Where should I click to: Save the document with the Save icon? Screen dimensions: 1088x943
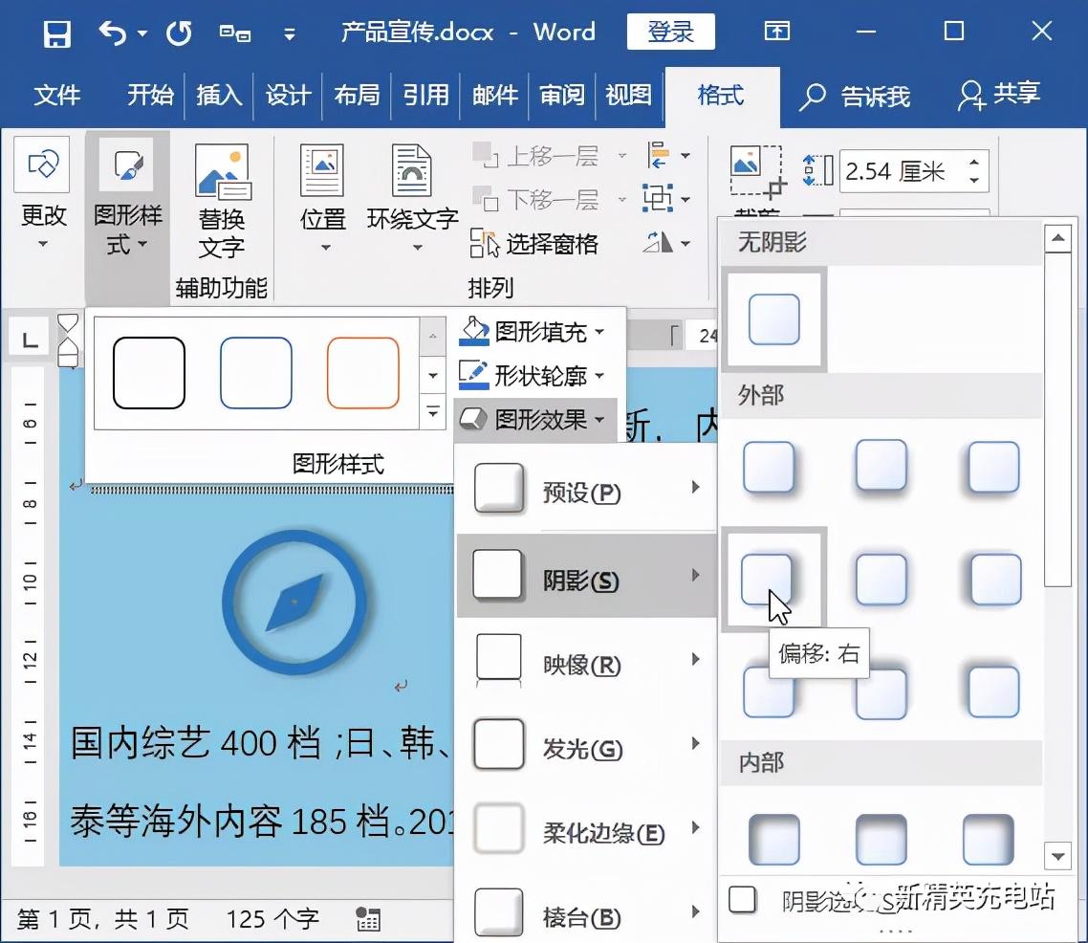click(55, 32)
